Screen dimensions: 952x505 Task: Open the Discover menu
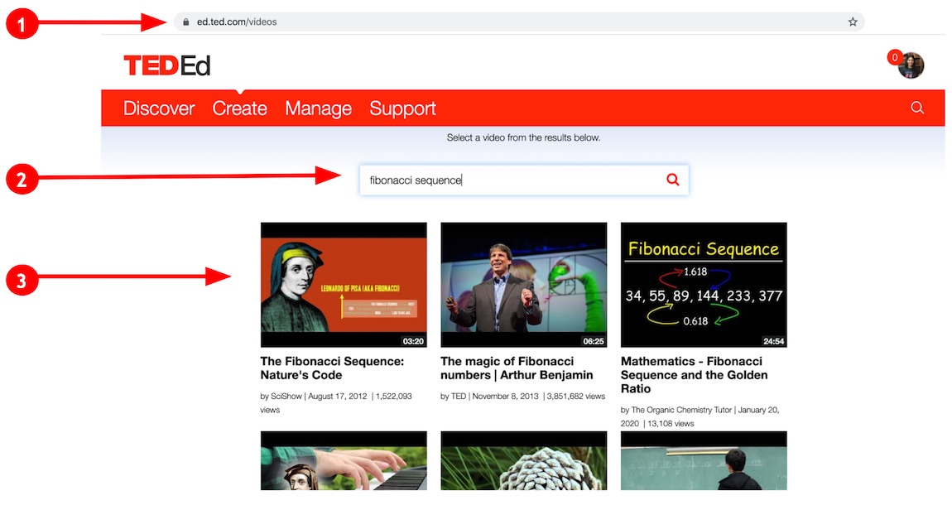click(x=159, y=108)
